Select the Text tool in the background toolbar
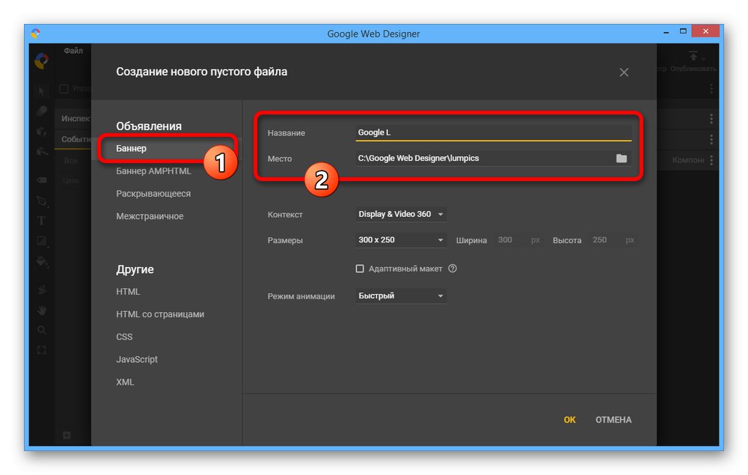The width and height of the screenshot is (748, 475). point(41,221)
